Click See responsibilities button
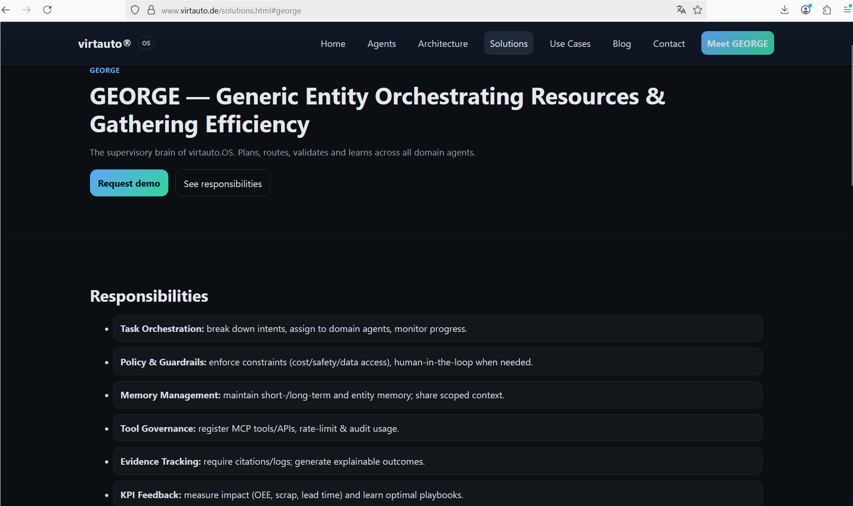The image size is (853, 506). 223,183
